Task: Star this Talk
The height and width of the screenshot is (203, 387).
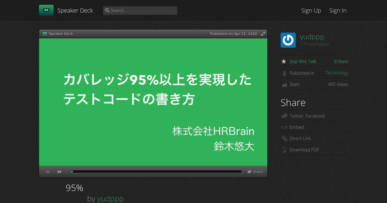Action: pyautogui.click(x=303, y=62)
